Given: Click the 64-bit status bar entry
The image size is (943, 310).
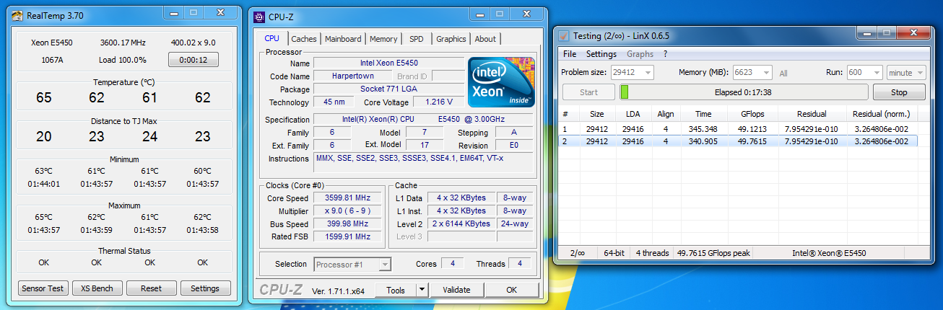Looking at the screenshot, I should tap(615, 253).
